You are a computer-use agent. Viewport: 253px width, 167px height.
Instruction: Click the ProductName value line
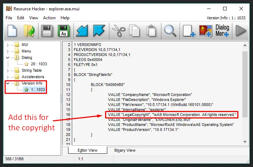point(171,125)
